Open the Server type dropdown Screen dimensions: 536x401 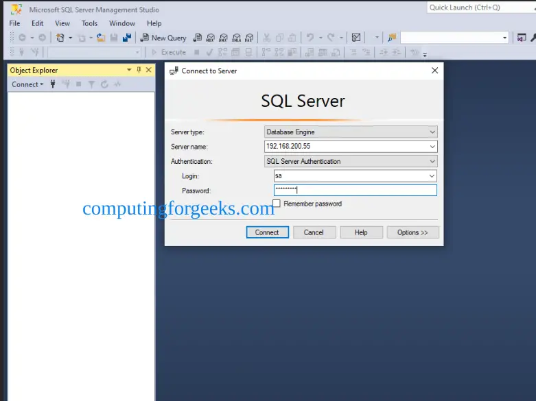pyautogui.click(x=432, y=132)
